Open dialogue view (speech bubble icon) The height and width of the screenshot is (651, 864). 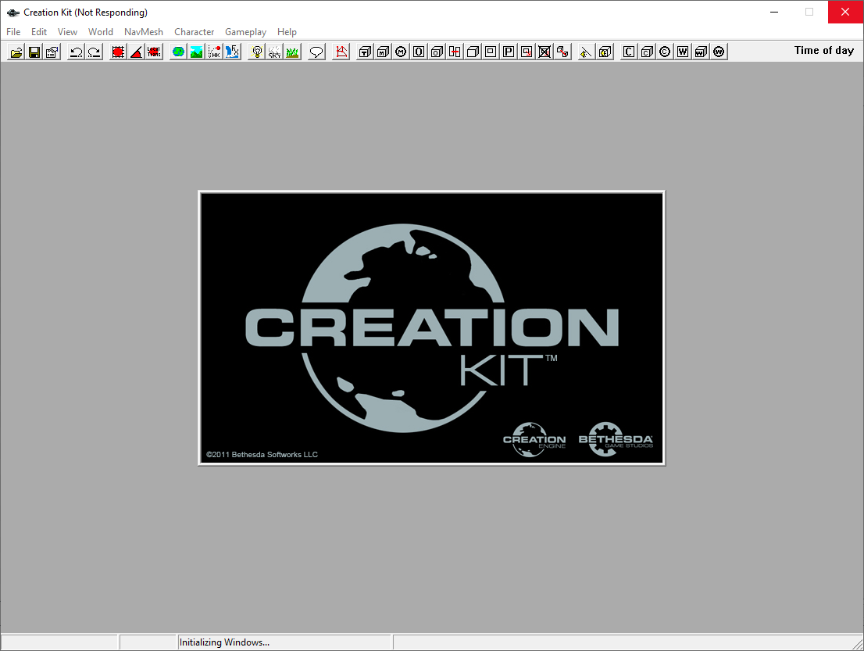pyautogui.click(x=316, y=52)
